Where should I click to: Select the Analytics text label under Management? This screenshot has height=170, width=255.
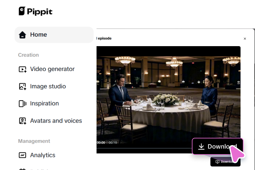[42, 155]
